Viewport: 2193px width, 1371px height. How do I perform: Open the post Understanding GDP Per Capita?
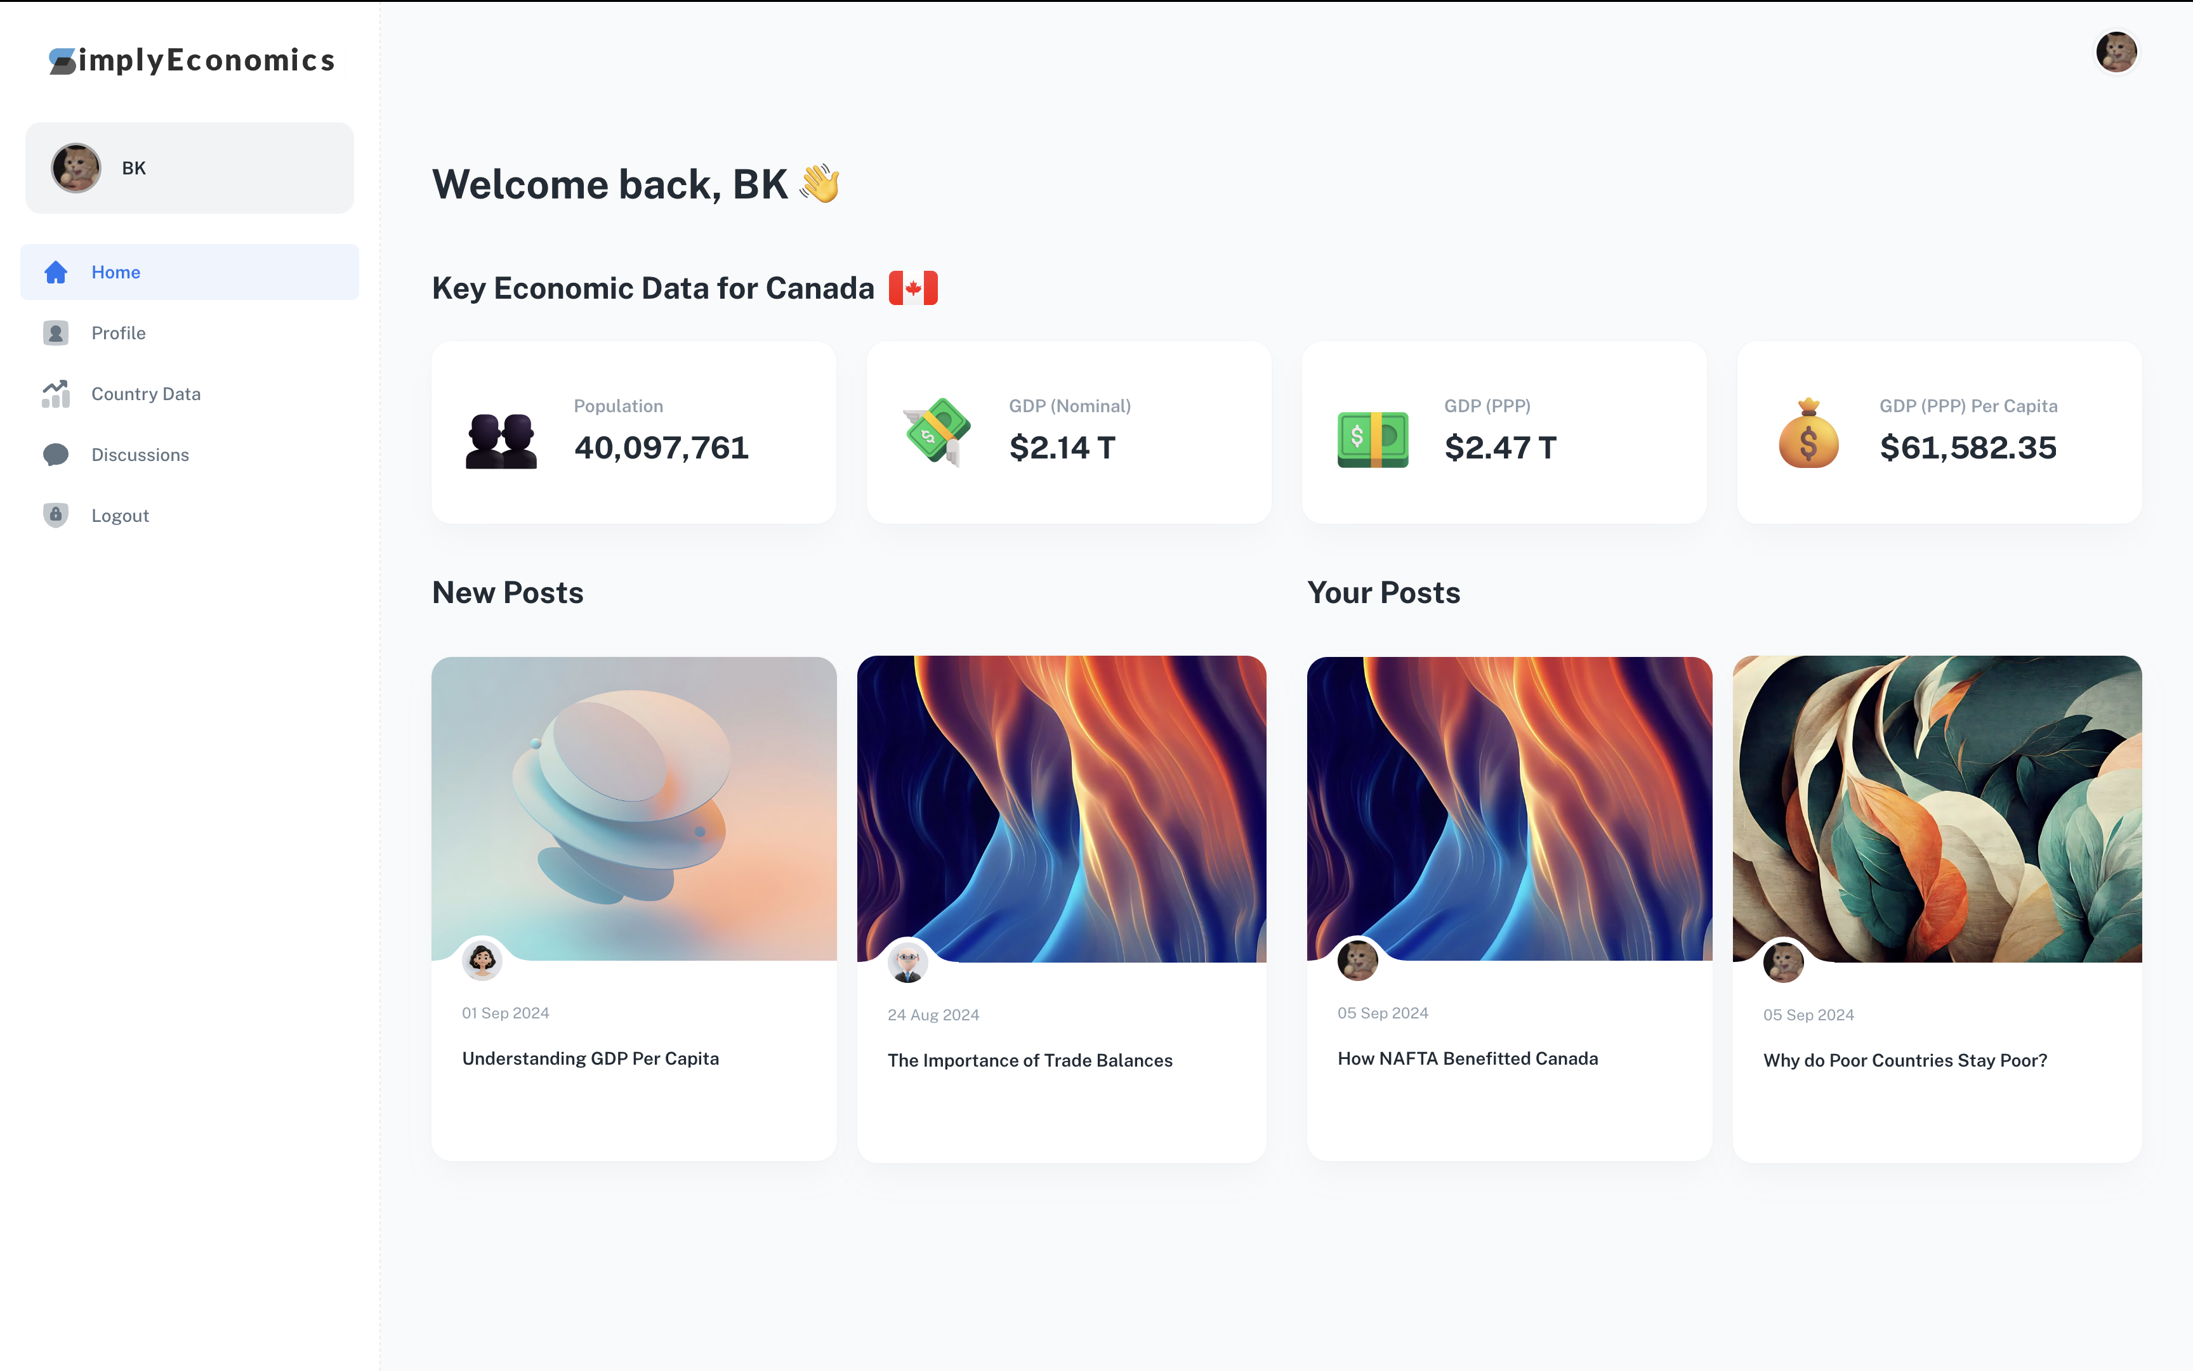(591, 1058)
